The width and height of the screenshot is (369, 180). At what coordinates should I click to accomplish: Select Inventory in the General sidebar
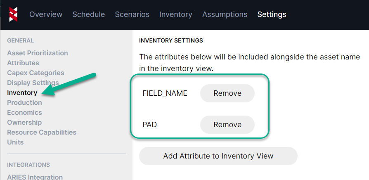click(22, 92)
